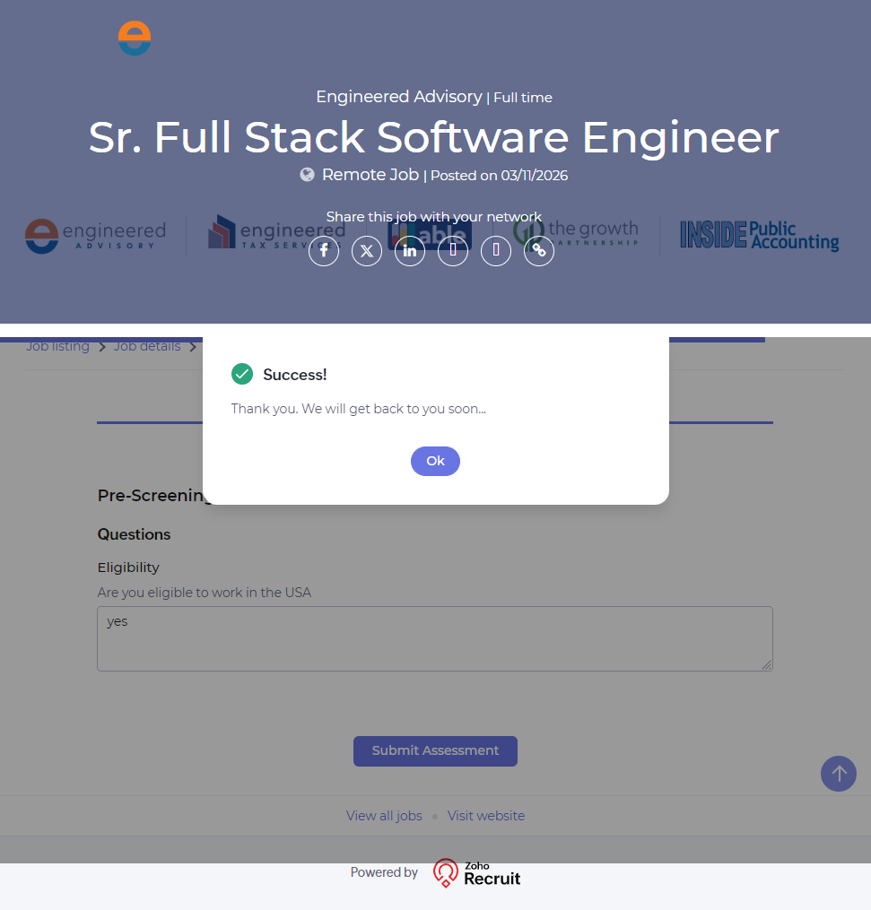Share the job on LinkedIn
The width and height of the screenshot is (871, 910).
coord(410,250)
